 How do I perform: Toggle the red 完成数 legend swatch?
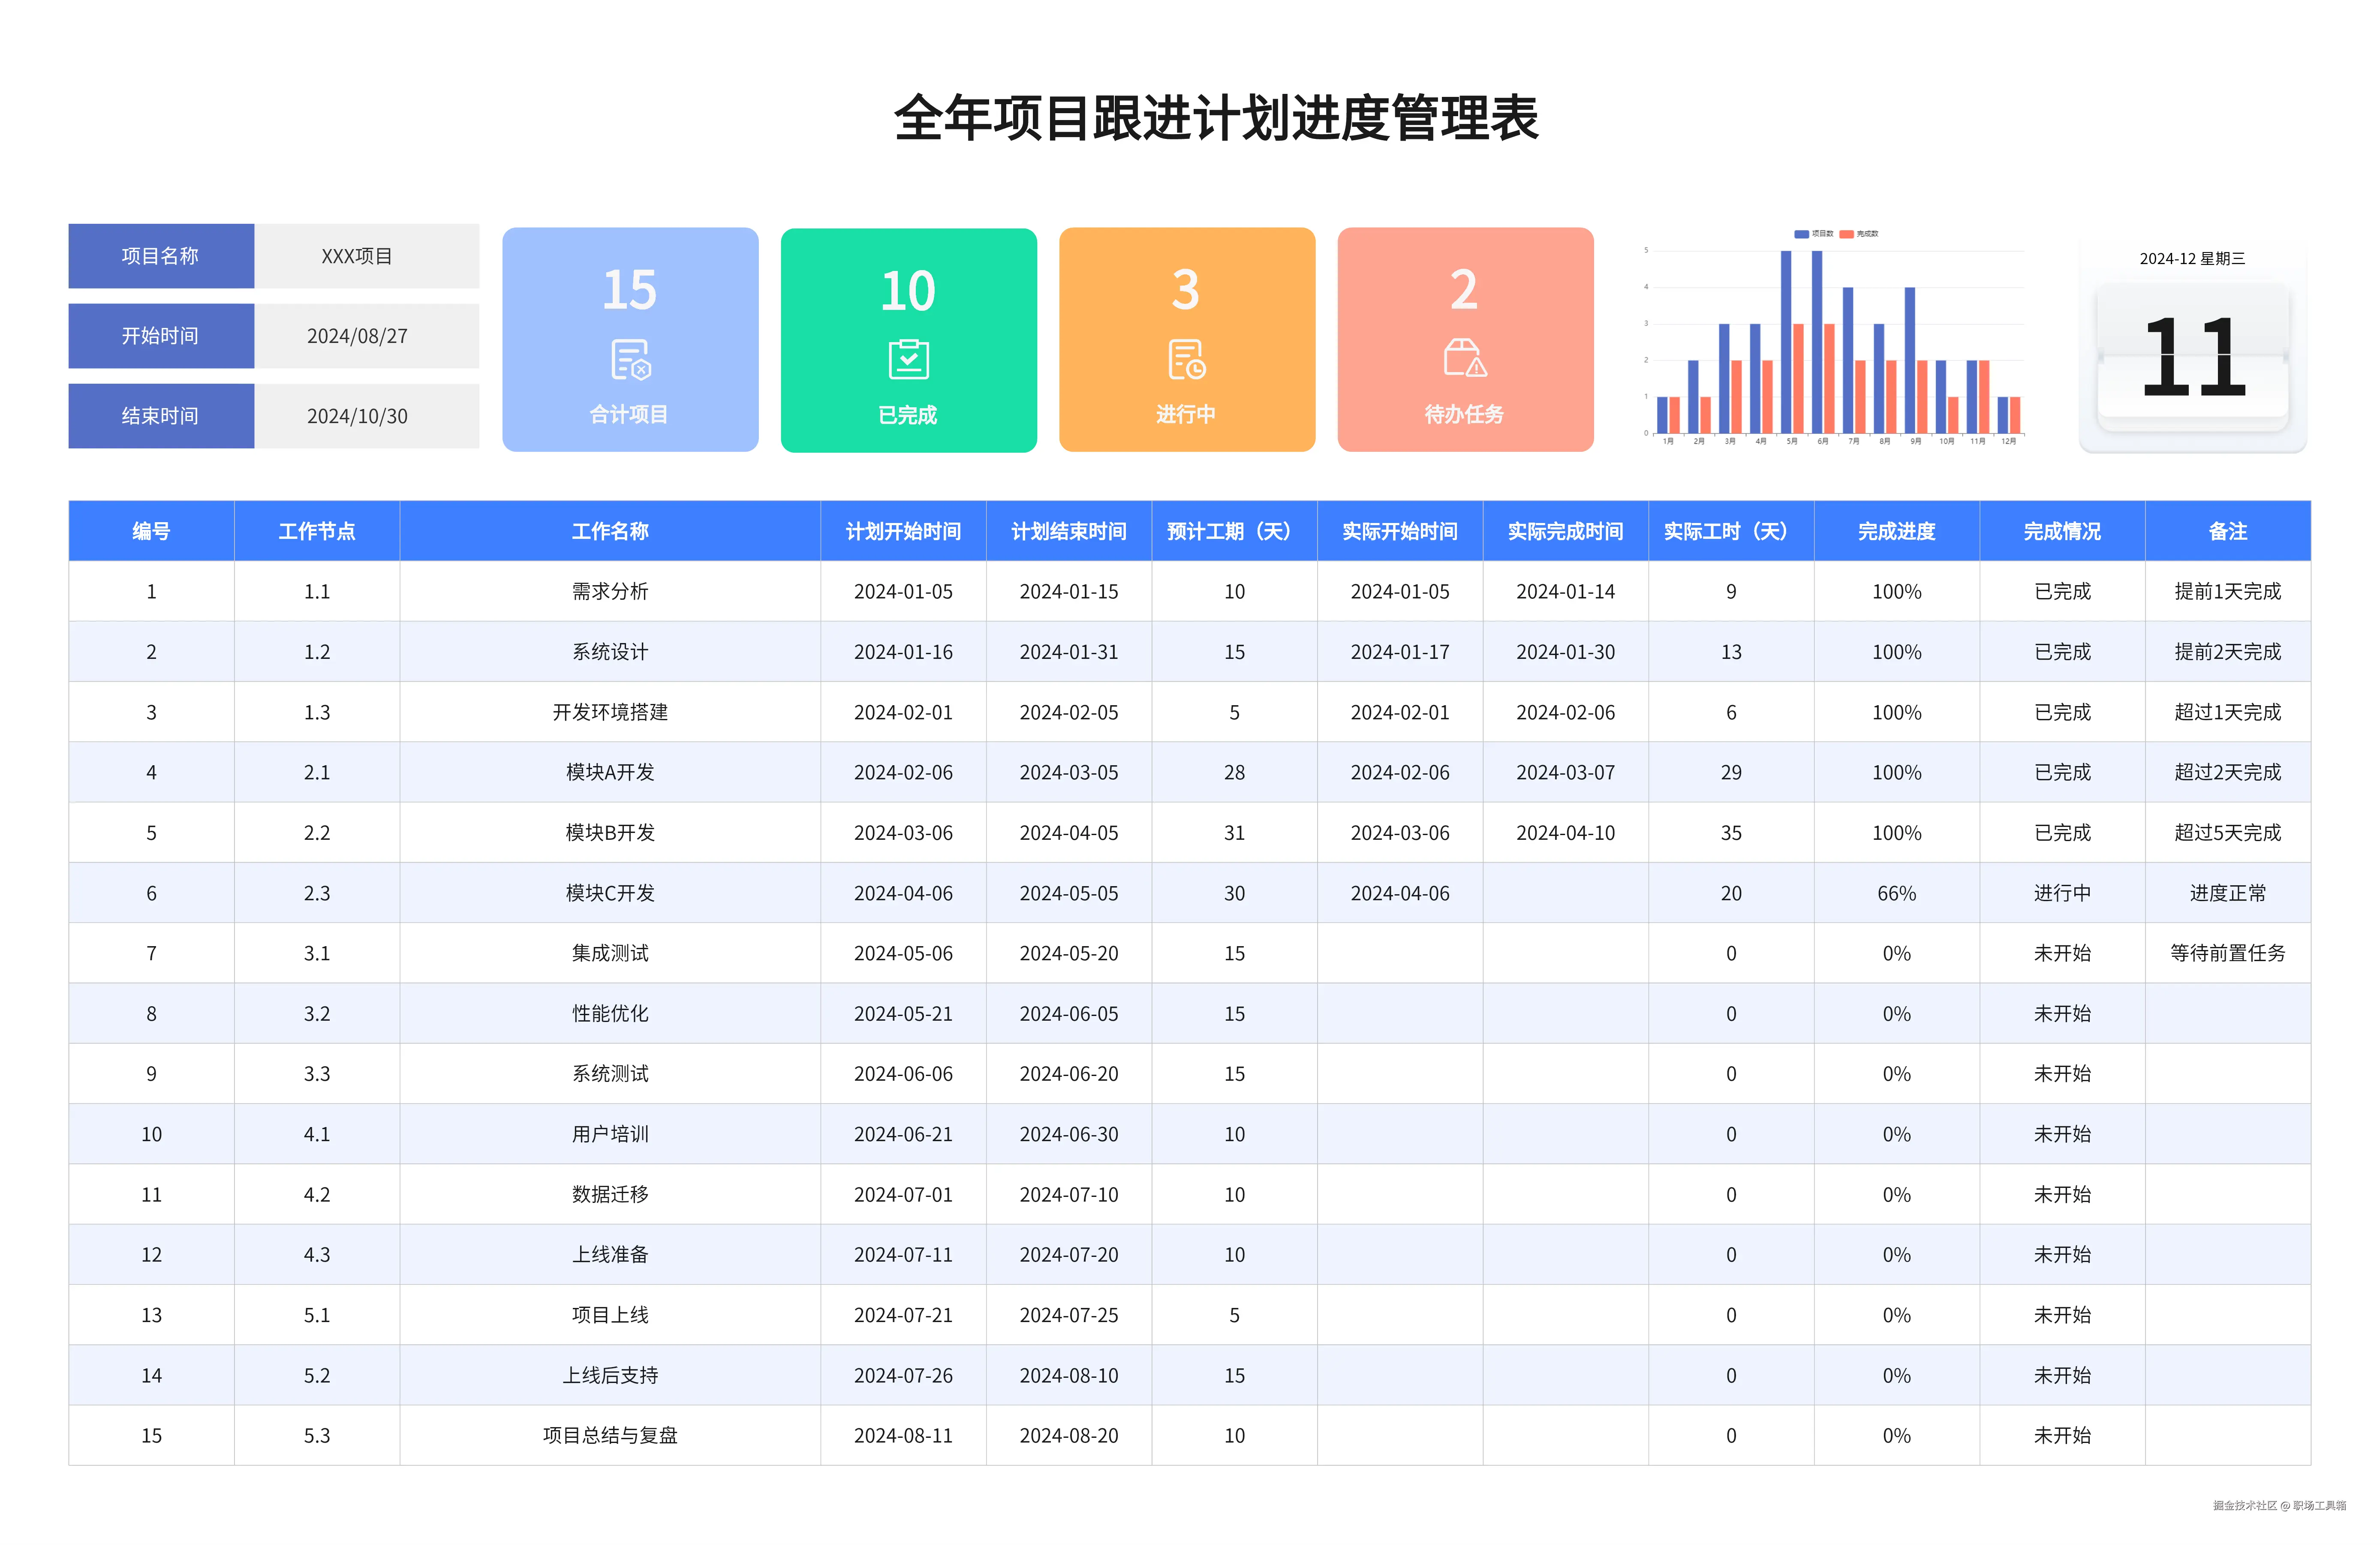[1846, 234]
